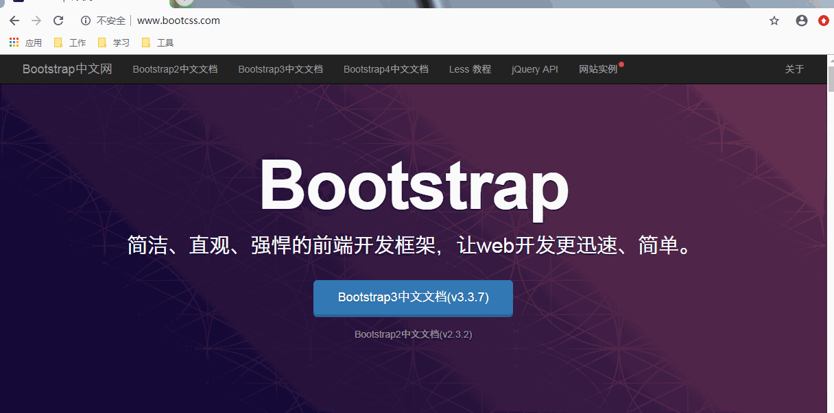Screen dimensions: 834x413
Task: Click the 不安全 security label
Action: pyautogui.click(x=111, y=21)
